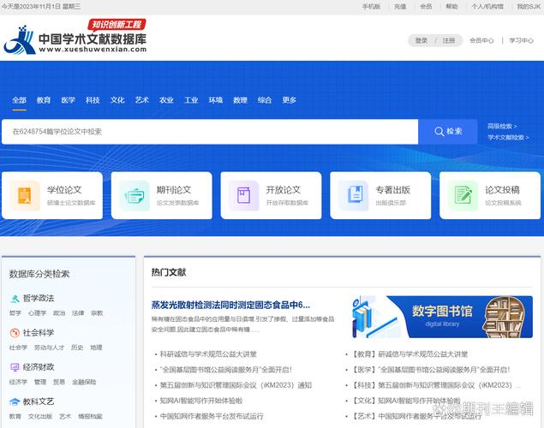Click the 教科文艺 category heading
Image resolution: width=544 pixels, height=428 pixels.
point(39,401)
